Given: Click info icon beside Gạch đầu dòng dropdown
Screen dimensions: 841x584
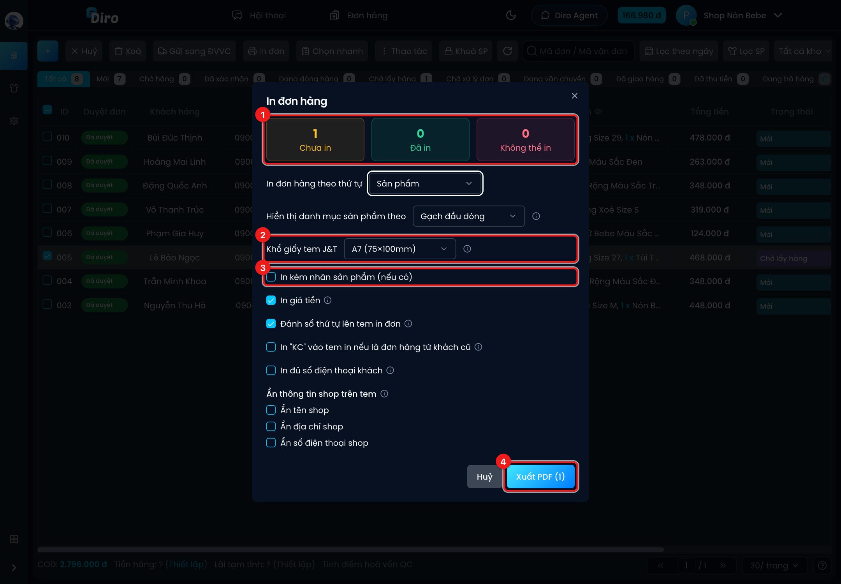Looking at the screenshot, I should click(536, 216).
